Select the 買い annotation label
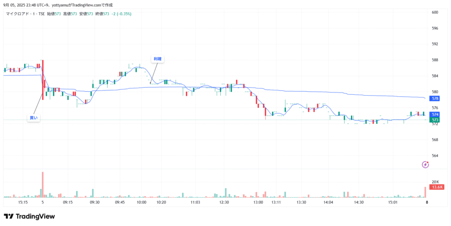 click(33, 118)
